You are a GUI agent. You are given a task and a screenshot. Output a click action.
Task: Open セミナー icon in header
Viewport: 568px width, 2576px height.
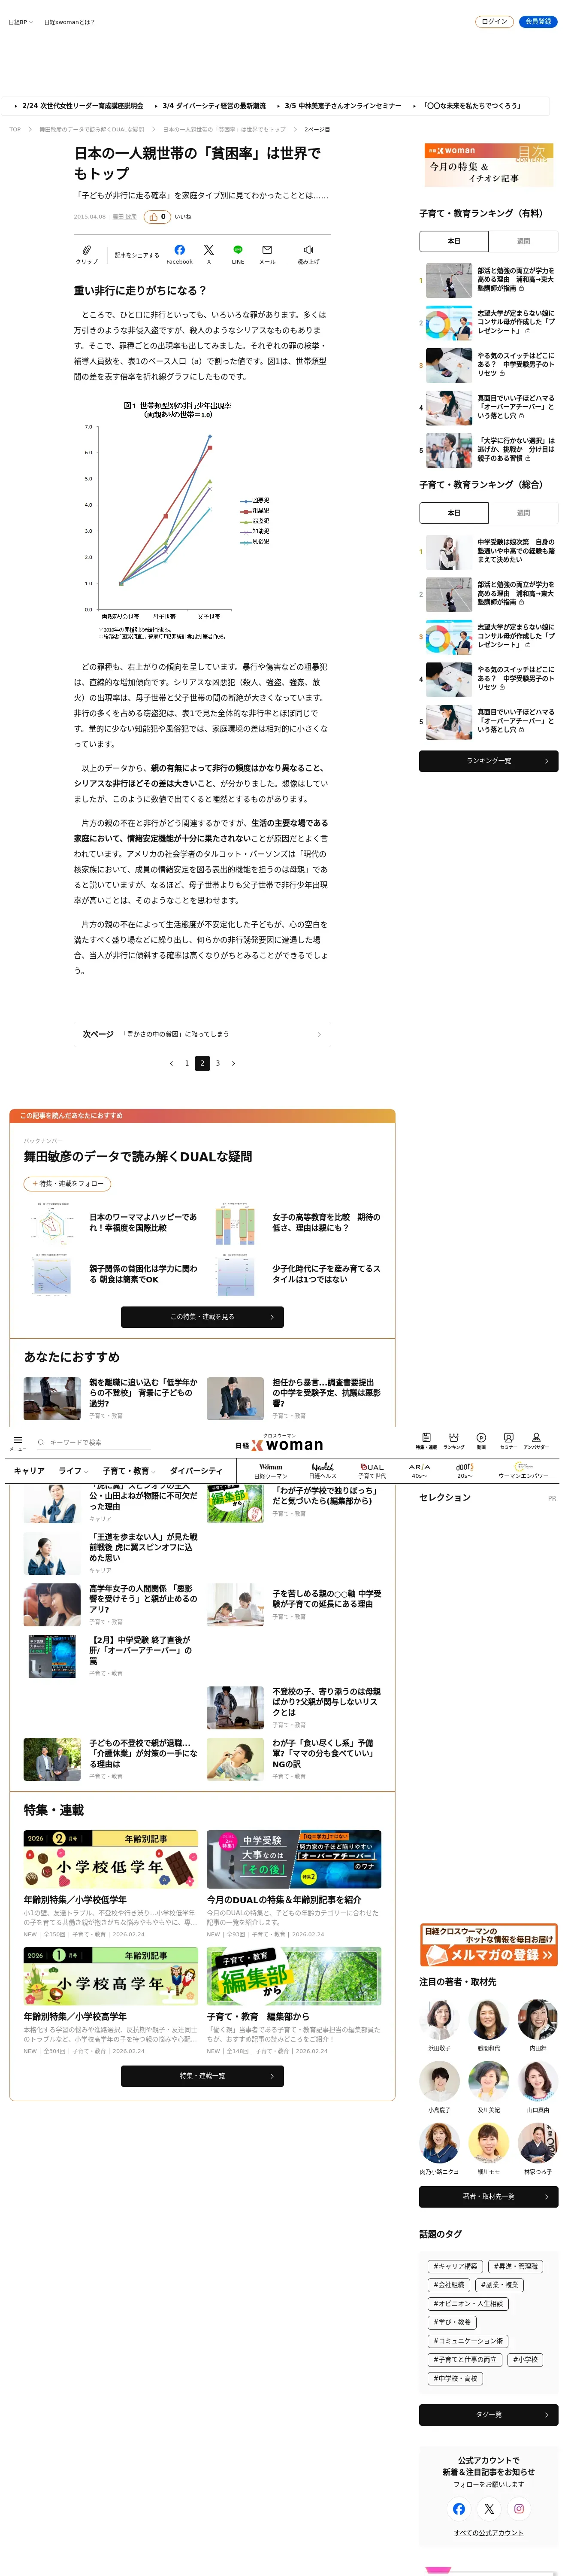(x=508, y=1437)
